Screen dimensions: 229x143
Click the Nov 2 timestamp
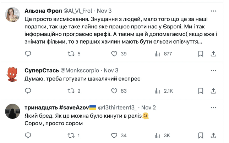148,108
